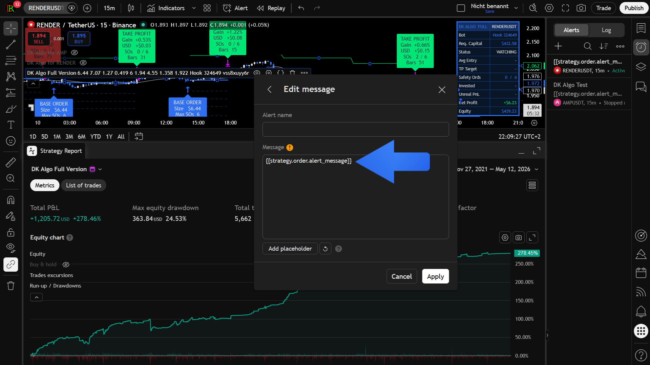Open the chats panel icon

[x=641, y=87]
